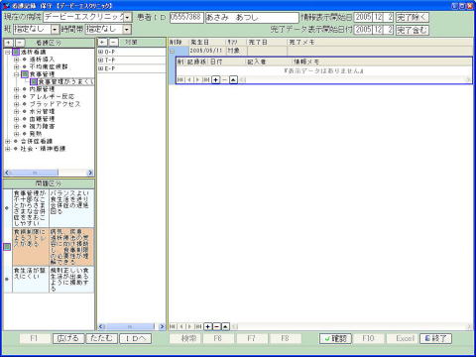Click the 看護区分 horizontal scrollbar right arrow
The image size is (476, 357).
tap(90, 173)
